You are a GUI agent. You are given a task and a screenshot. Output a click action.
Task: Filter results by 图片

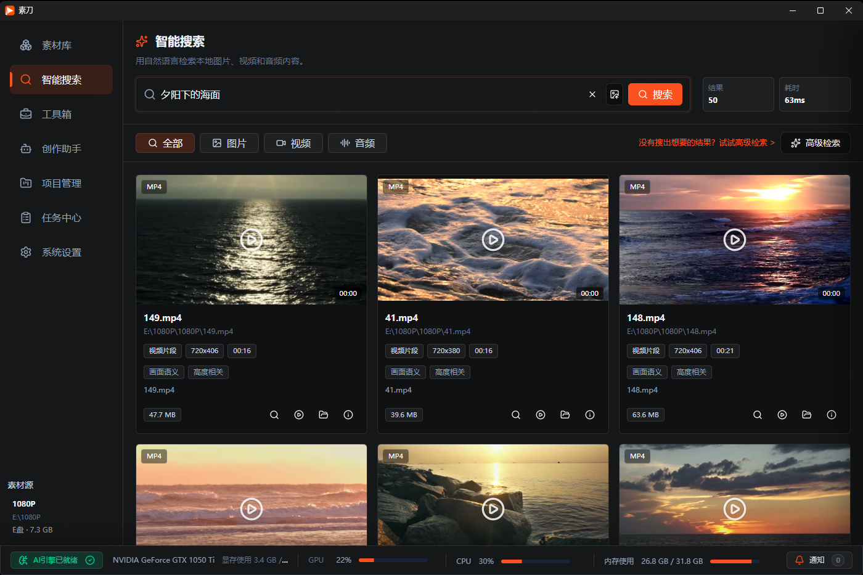coord(229,143)
